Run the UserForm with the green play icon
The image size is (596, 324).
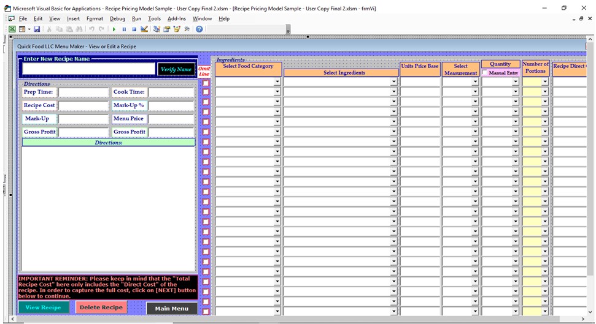click(x=114, y=29)
